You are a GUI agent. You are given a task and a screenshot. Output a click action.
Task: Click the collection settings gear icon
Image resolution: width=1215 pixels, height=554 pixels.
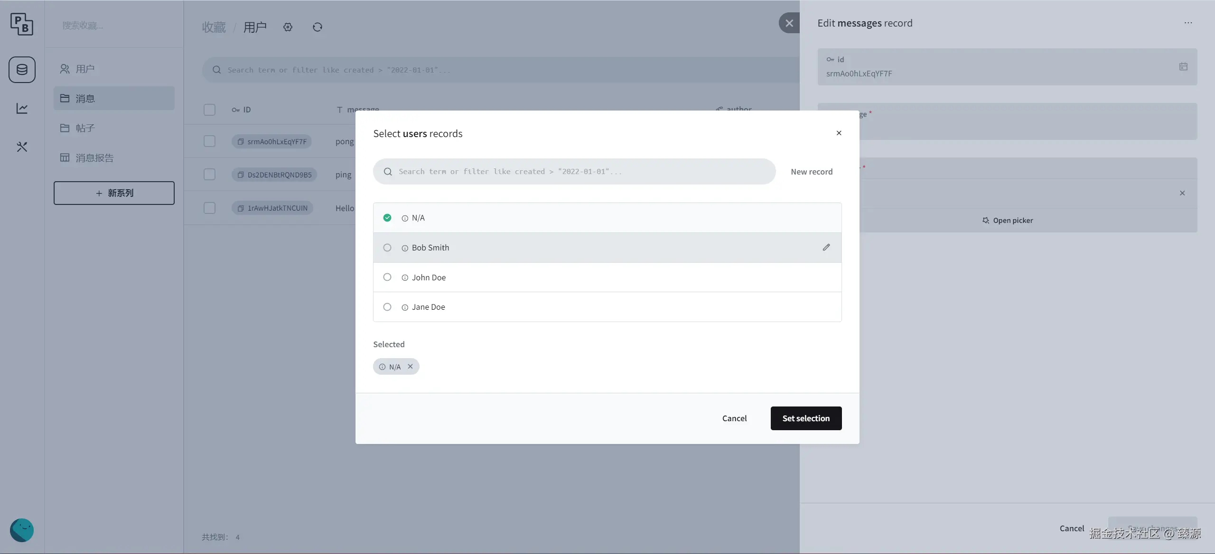[288, 27]
